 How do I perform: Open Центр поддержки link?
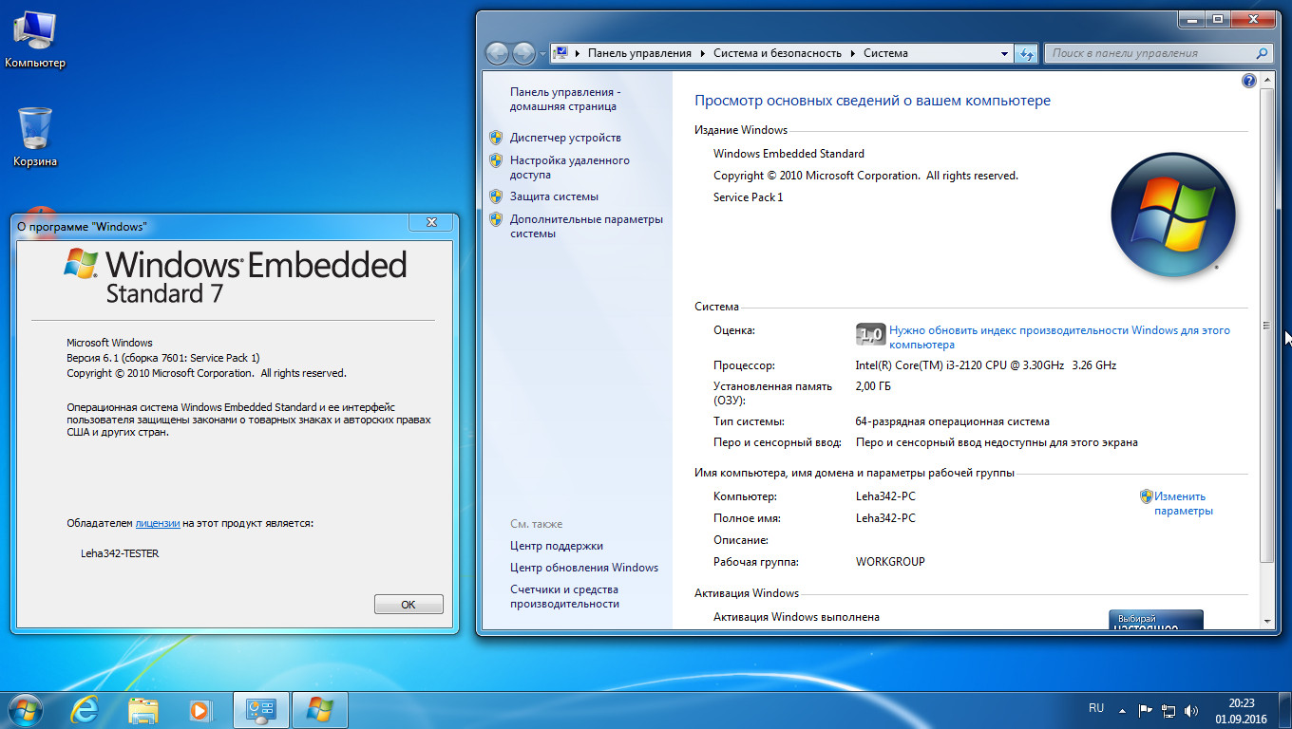click(x=557, y=546)
